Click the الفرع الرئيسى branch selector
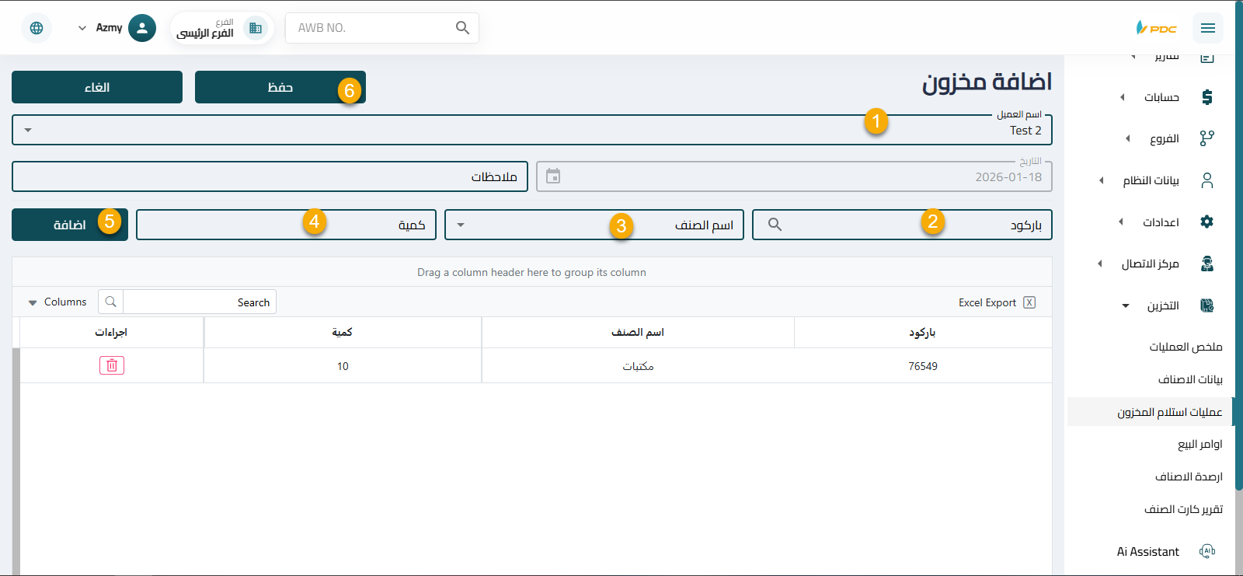 (x=221, y=28)
